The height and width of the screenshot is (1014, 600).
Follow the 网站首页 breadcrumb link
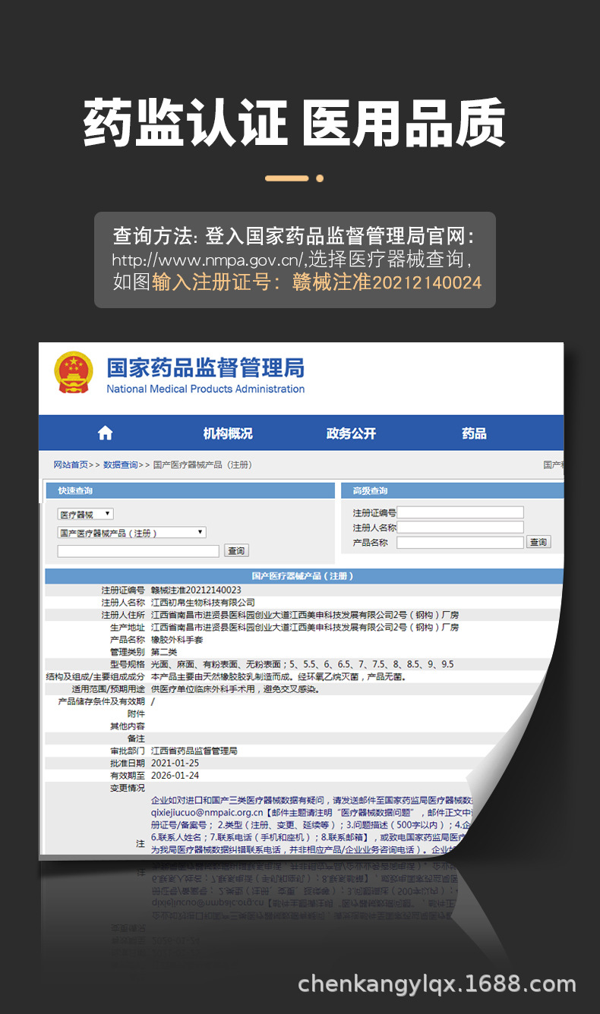click(x=71, y=464)
